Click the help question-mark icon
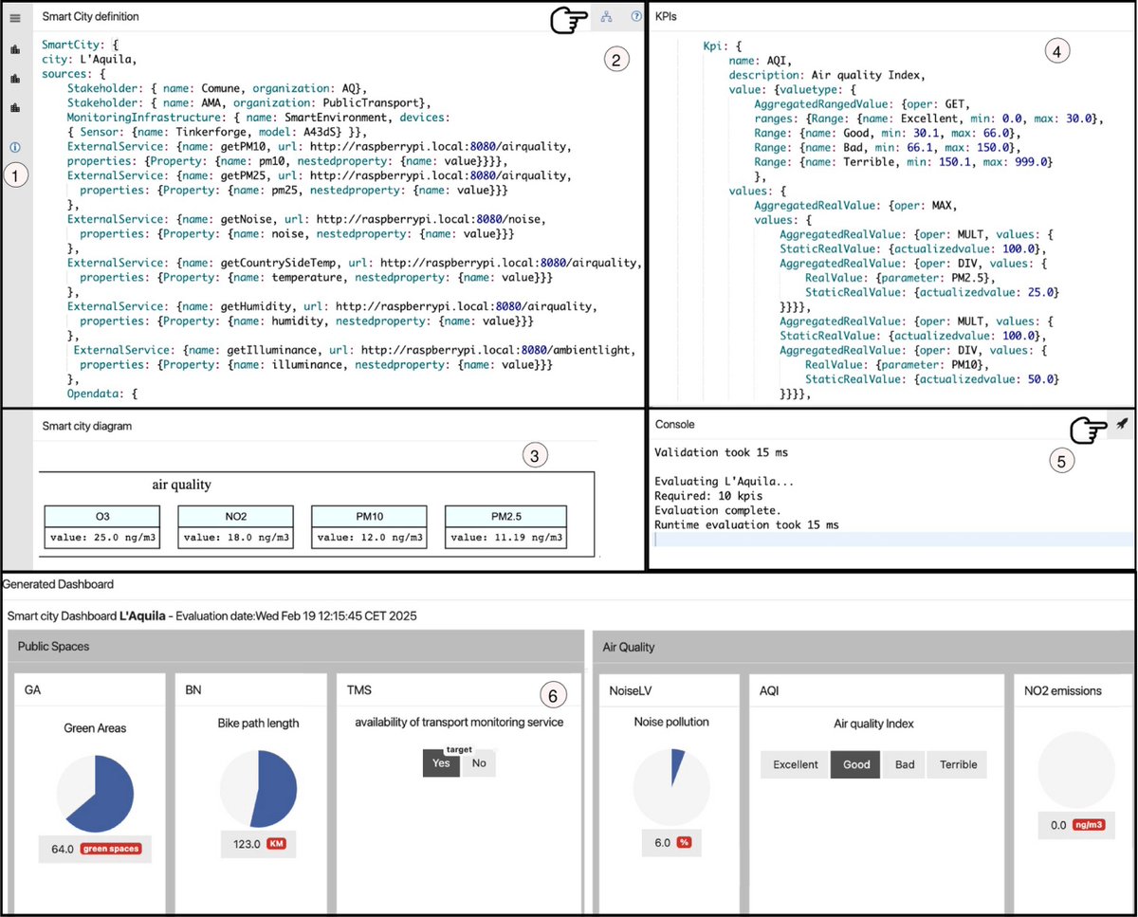The width and height of the screenshot is (1138, 917). [x=636, y=16]
